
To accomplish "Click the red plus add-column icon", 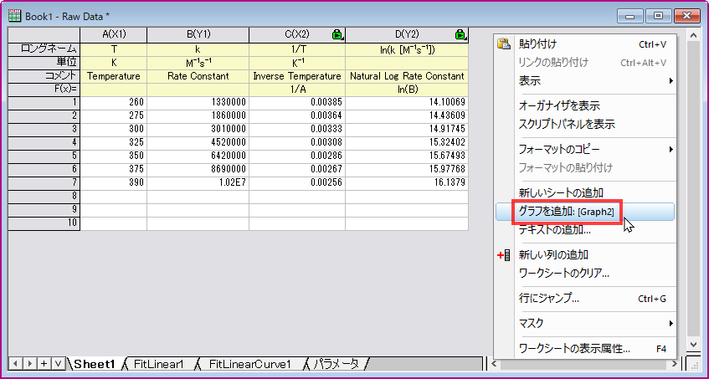I will (x=504, y=255).
